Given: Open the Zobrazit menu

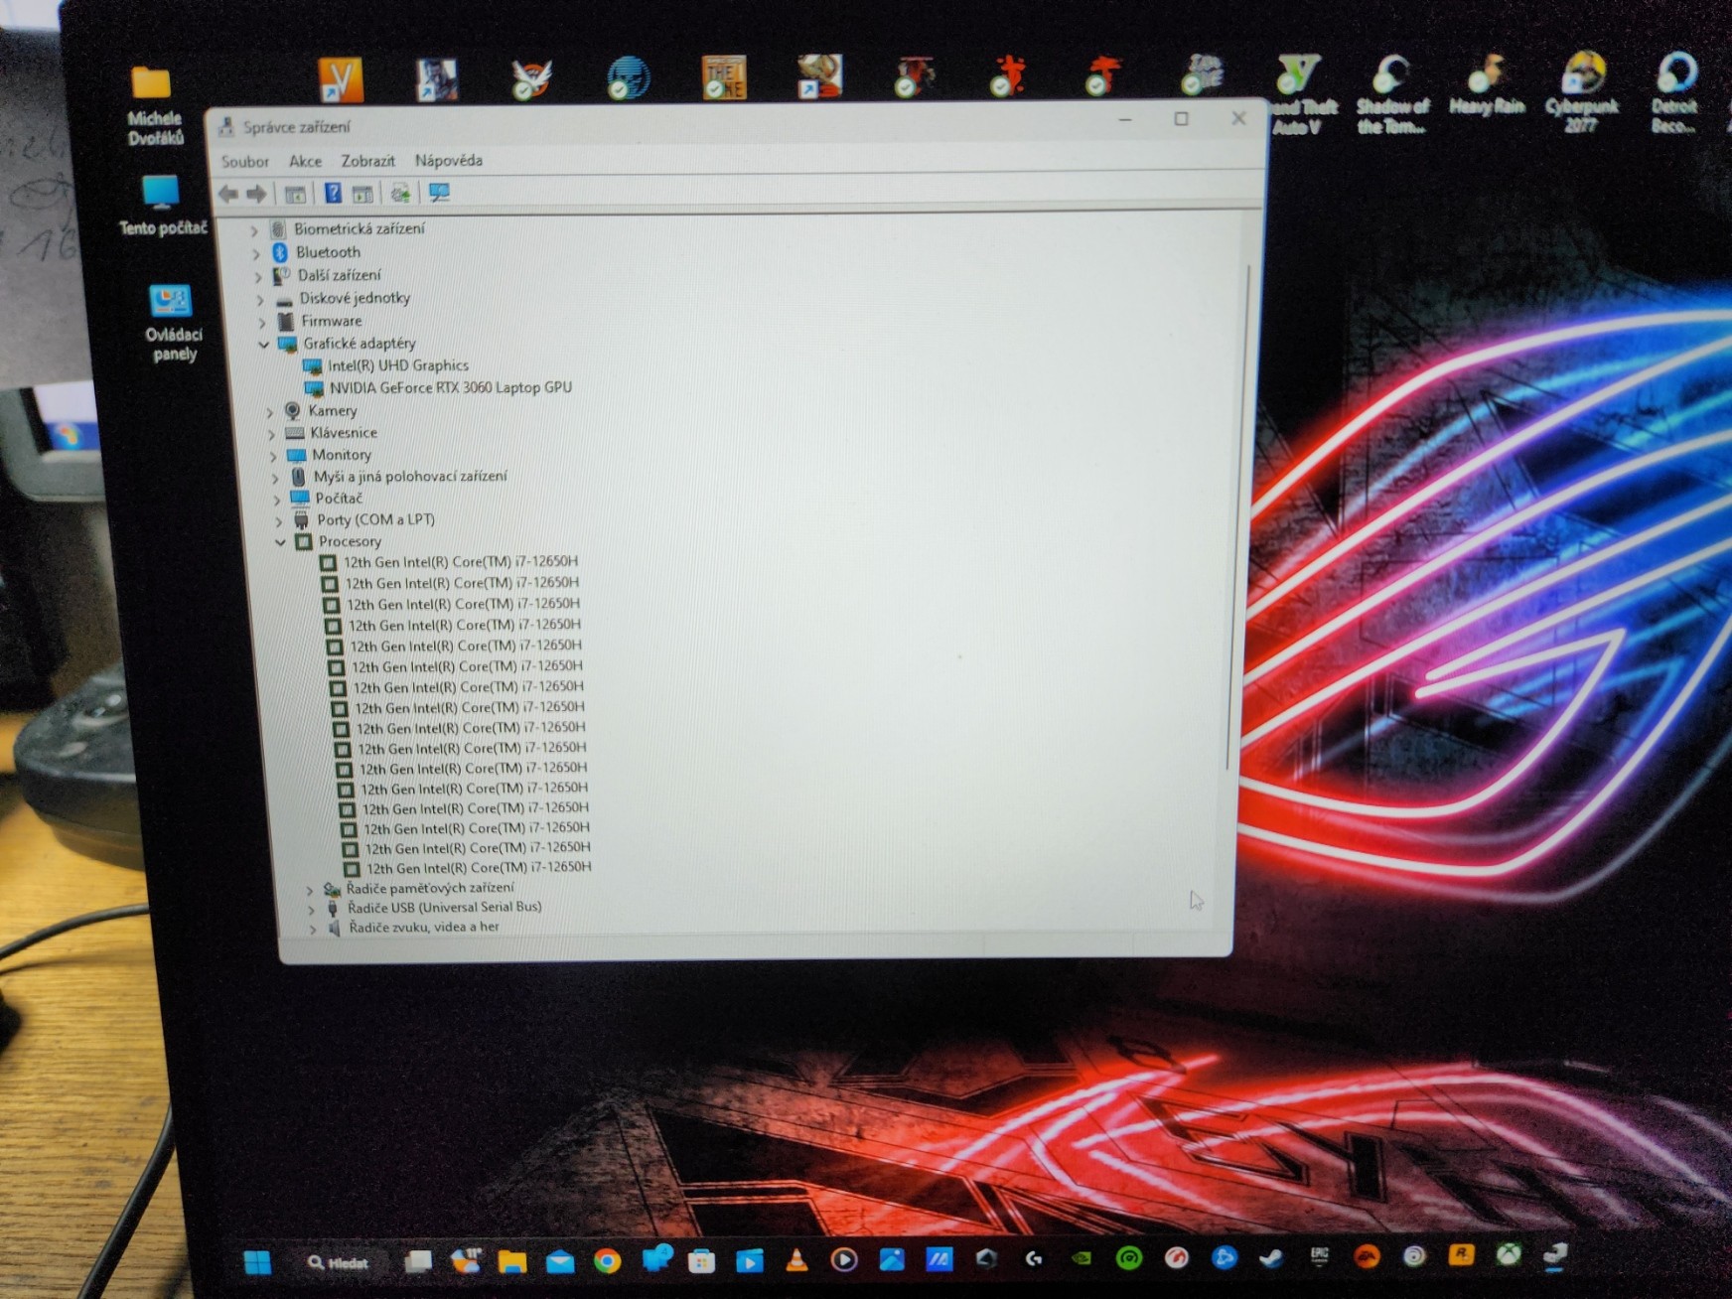Looking at the screenshot, I should point(367,161).
